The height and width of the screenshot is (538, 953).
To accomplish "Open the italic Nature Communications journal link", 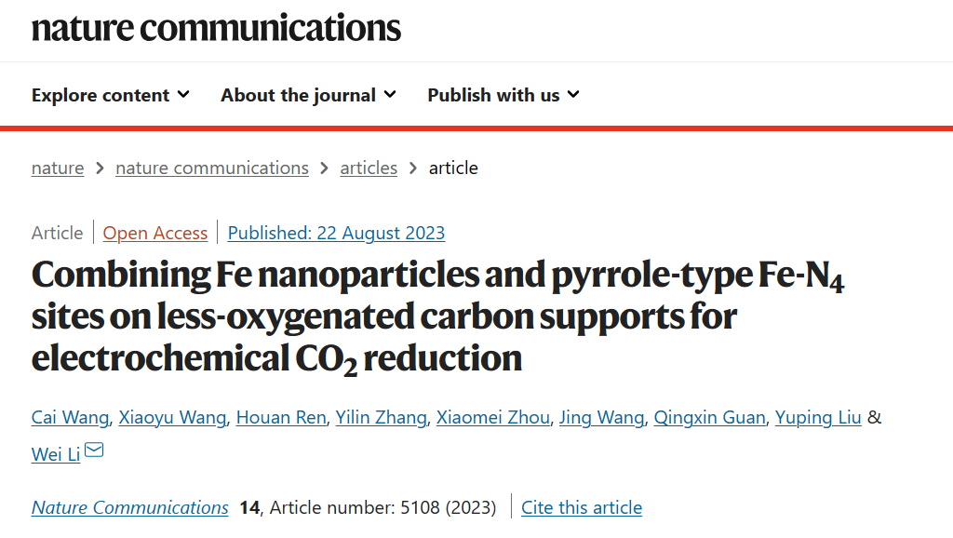I will tap(130, 507).
